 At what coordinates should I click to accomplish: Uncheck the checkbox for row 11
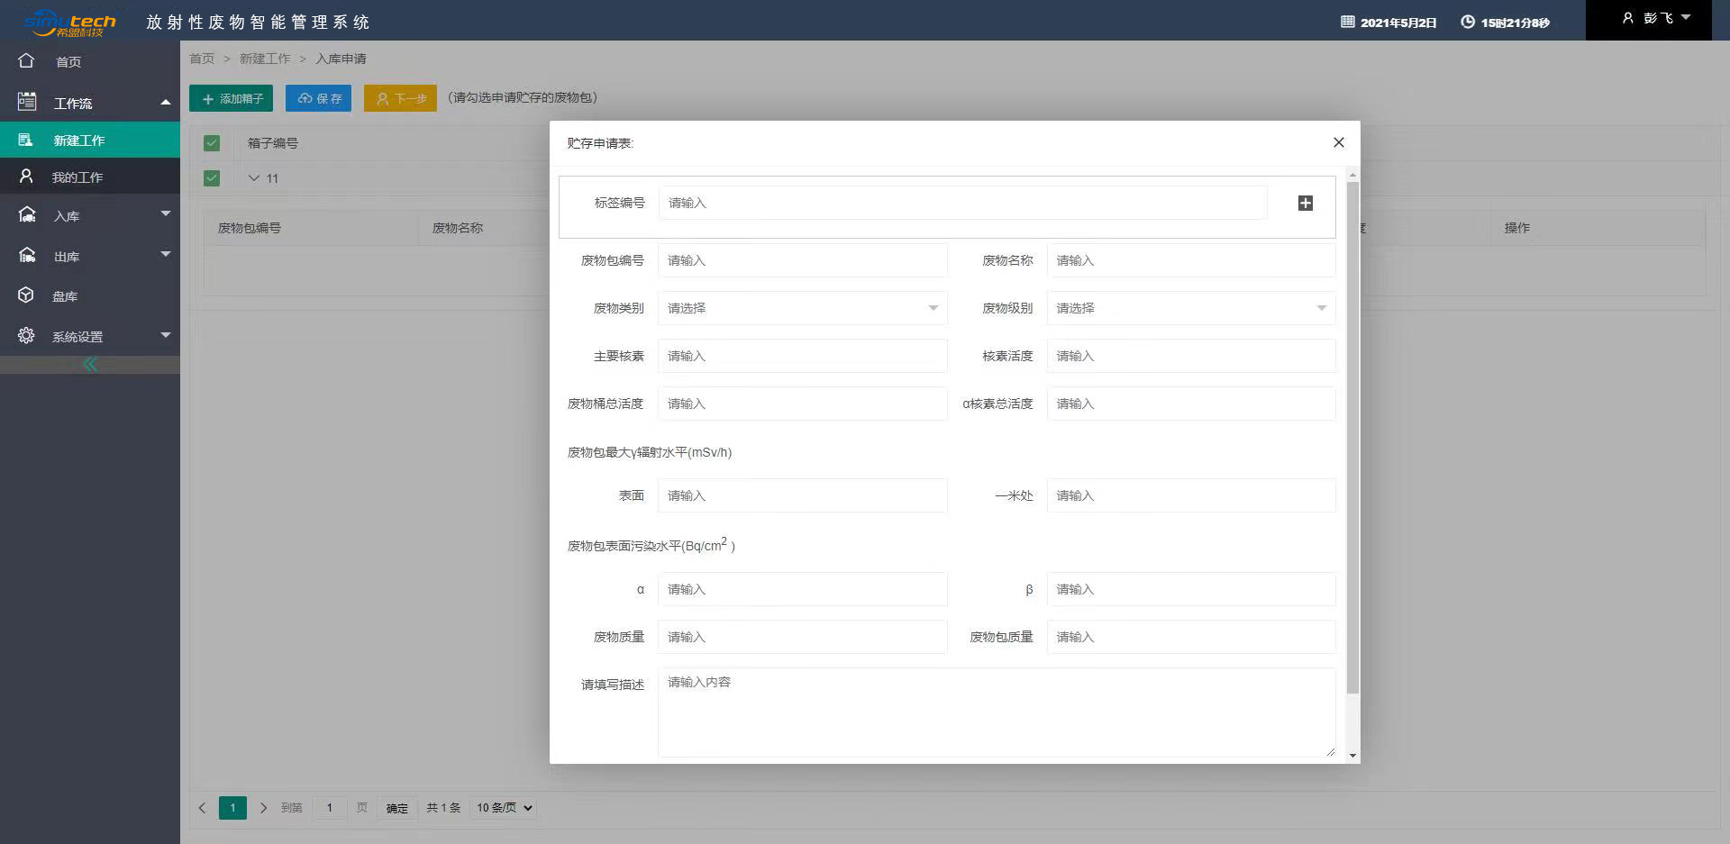pyautogui.click(x=212, y=178)
